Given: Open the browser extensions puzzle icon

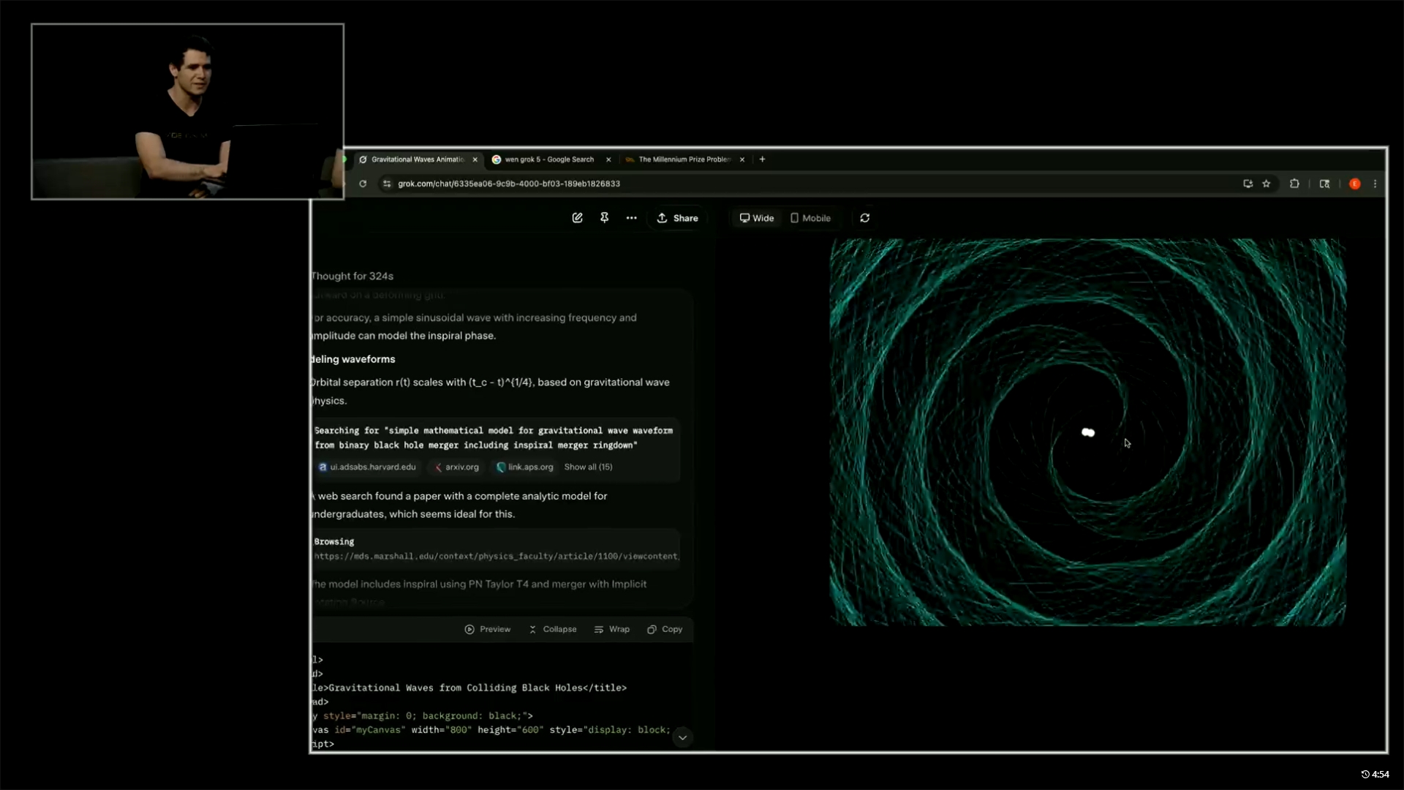Looking at the screenshot, I should tap(1294, 184).
